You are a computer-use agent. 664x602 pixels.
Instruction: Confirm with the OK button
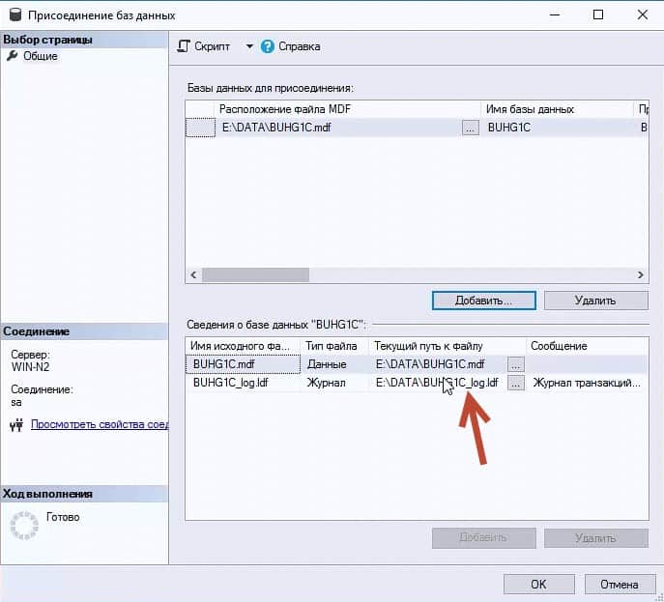[x=538, y=584]
